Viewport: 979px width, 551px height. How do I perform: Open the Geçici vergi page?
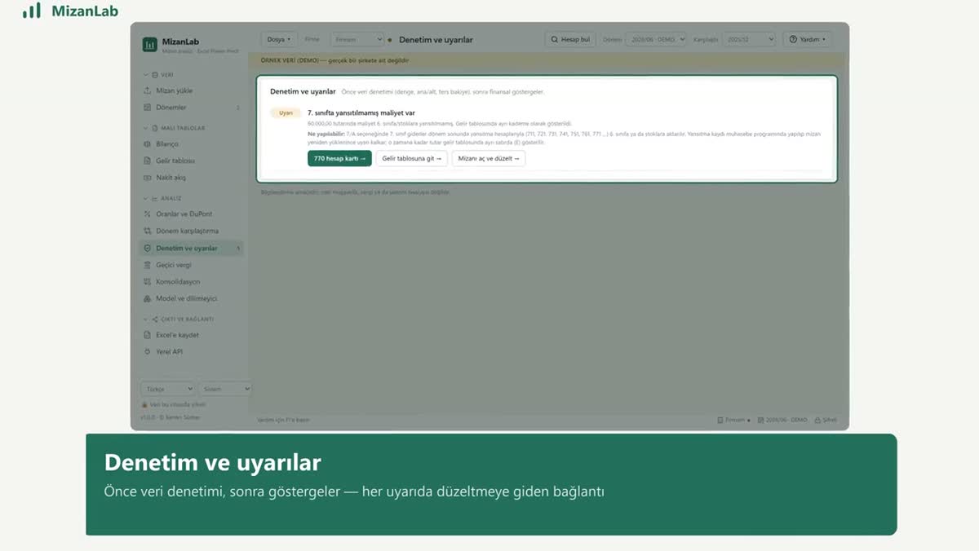192,265
